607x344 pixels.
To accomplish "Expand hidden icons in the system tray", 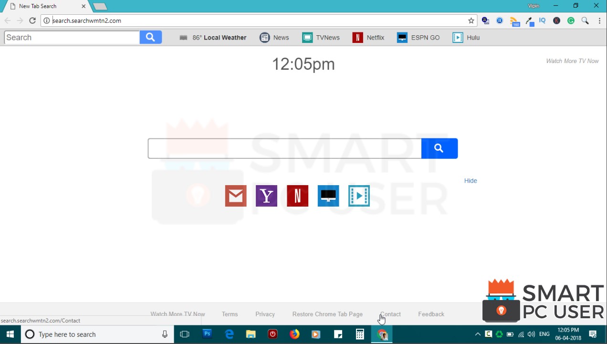I will pos(478,334).
